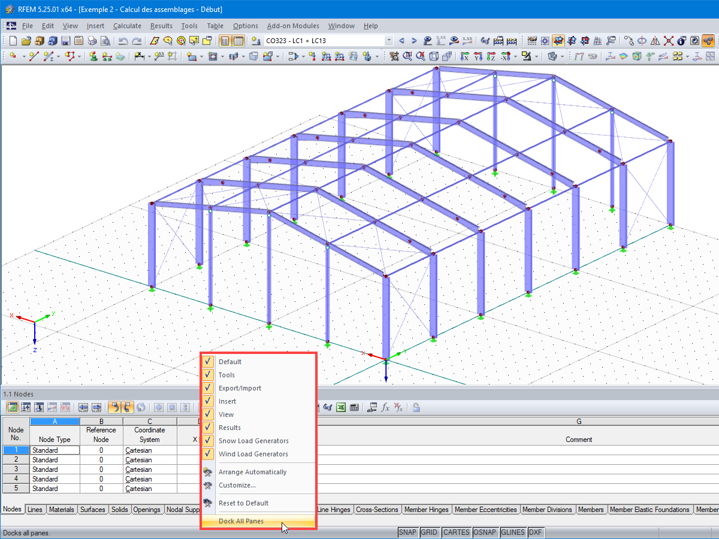The width and height of the screenshot is (719, 539).
Task: Open the Add-on Modules menu
Action: [x=293, y=26]
